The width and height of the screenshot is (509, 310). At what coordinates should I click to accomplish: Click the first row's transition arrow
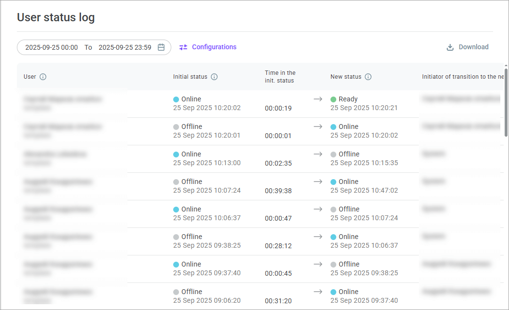click(317, 99)
